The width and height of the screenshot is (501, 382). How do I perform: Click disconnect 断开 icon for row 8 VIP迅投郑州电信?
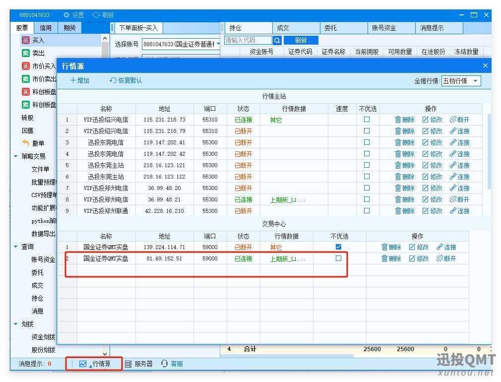(452, 199)
